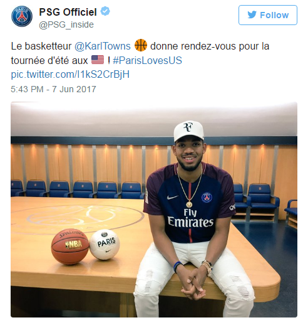Click the Twitter bird icon in Follow
The image size is (303, 320).
(x=252, y=15)
